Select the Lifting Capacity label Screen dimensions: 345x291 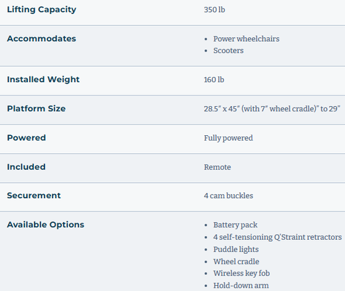41,9
